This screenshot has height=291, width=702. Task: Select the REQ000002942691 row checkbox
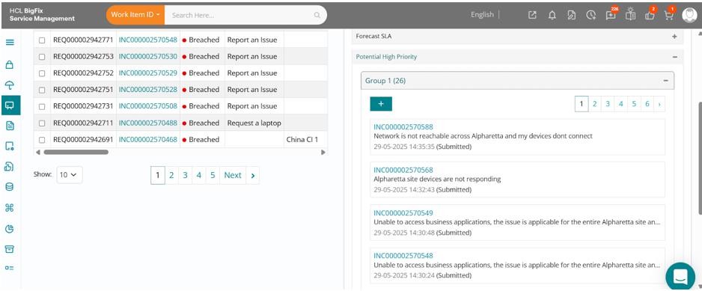(42, 140)
